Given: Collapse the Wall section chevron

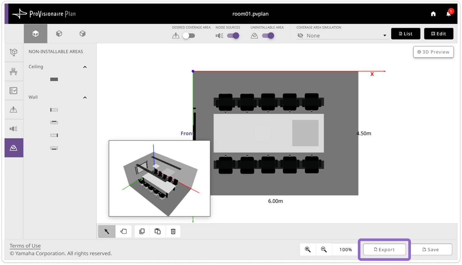Looking at the screenshot, I should (x=85, y=98).
